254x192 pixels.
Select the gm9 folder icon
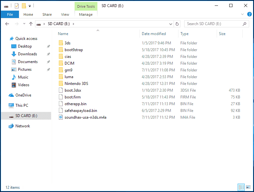61,70
